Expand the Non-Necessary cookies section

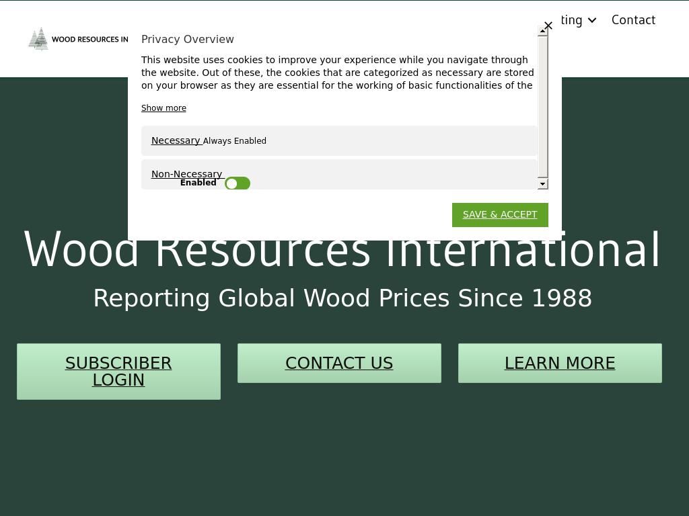[x=187, y=174]
